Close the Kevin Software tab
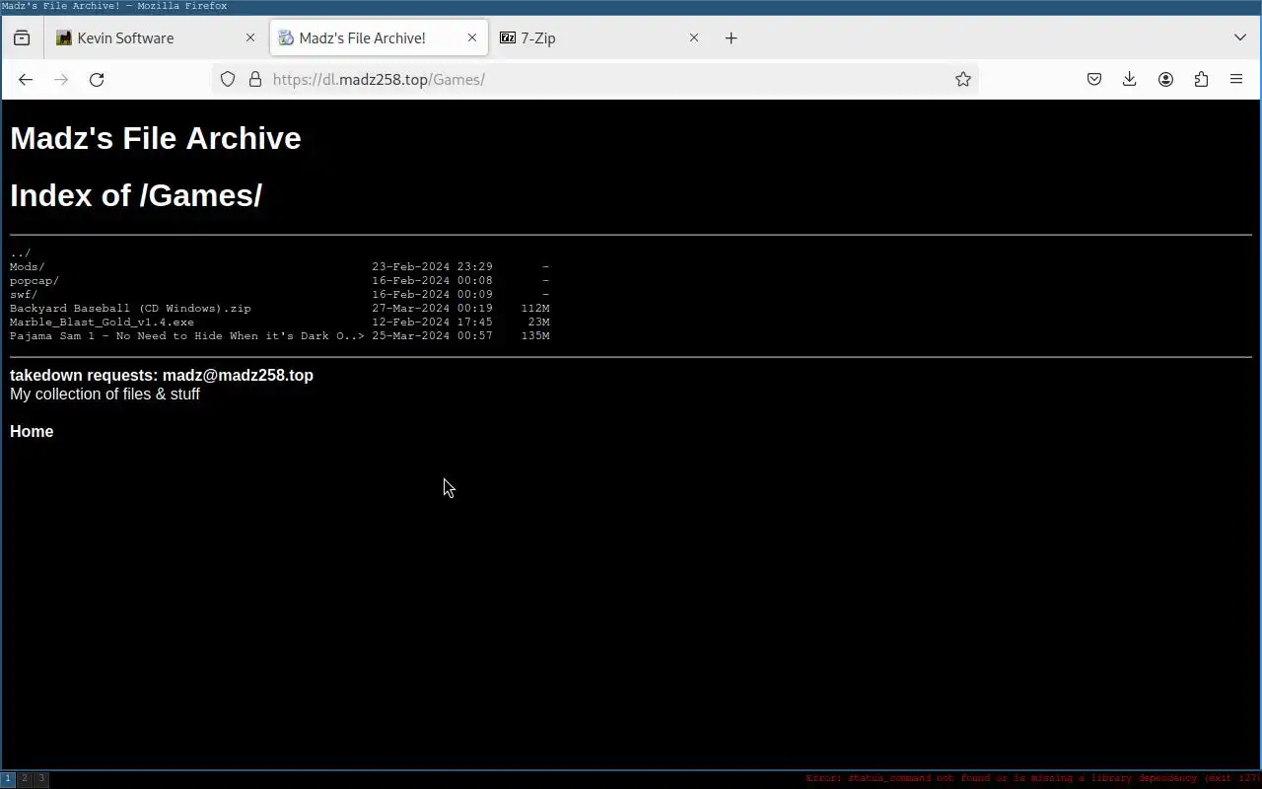The width and height of the screenshot is (1262, 789). (250, 37)
